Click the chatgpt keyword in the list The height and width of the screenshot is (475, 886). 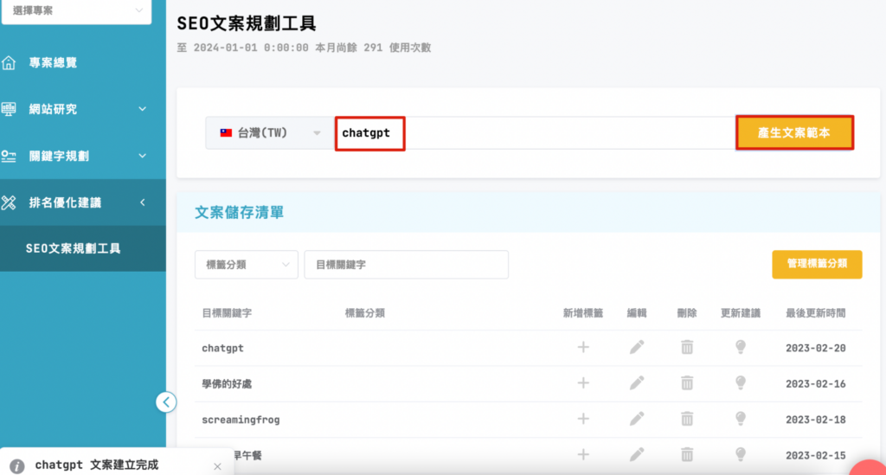tap(222, 348)
